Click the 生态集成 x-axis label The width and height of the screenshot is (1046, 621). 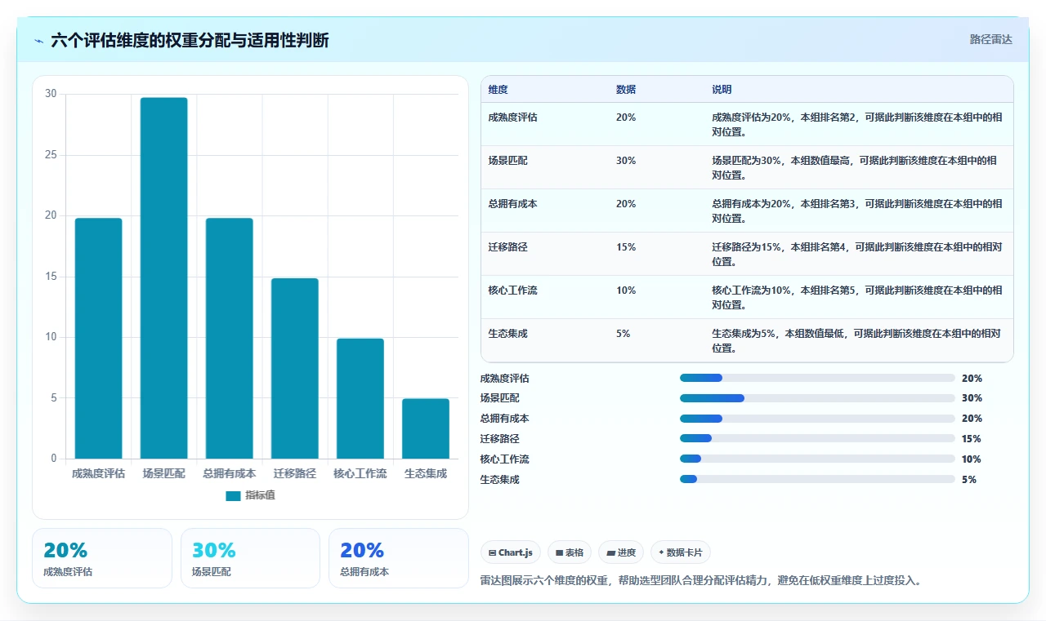[426, 473]
